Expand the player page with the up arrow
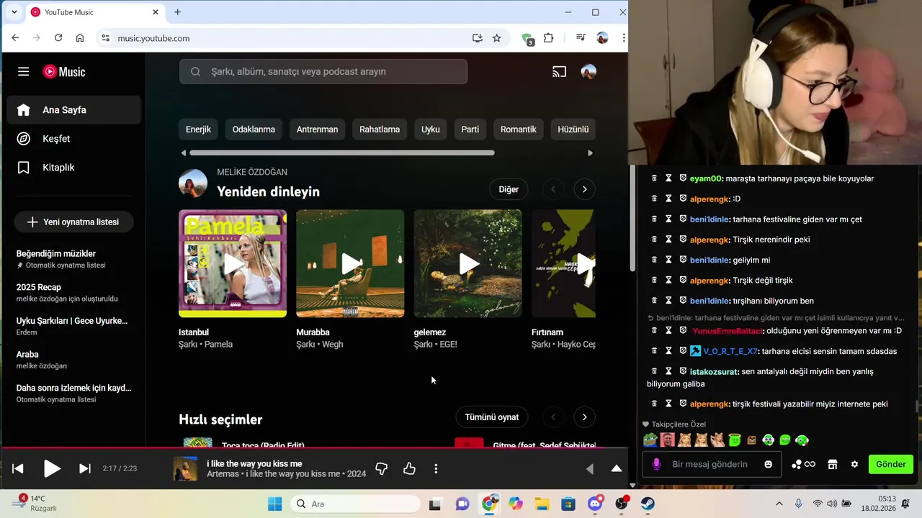This screenshot has width=922, height=518. (617, 468)
